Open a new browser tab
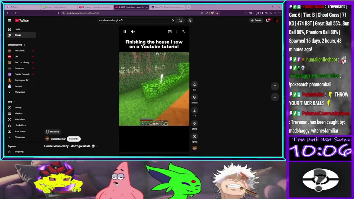This screenshot has width=354, height=199. 189,7
